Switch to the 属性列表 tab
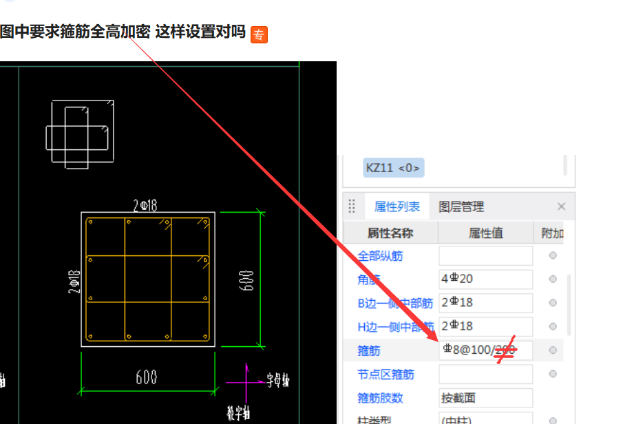This screenshot has width=623, height=424. (397, 206)
